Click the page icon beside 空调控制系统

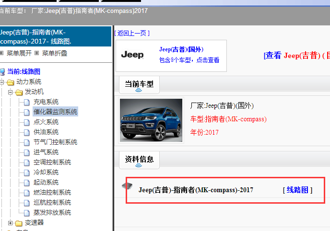27,162
